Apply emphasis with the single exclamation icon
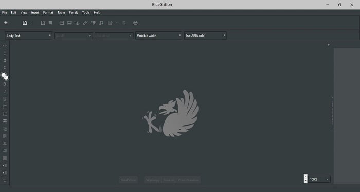Image resolution: width=360 pixels, height=192 pixels. pos(5,53)
